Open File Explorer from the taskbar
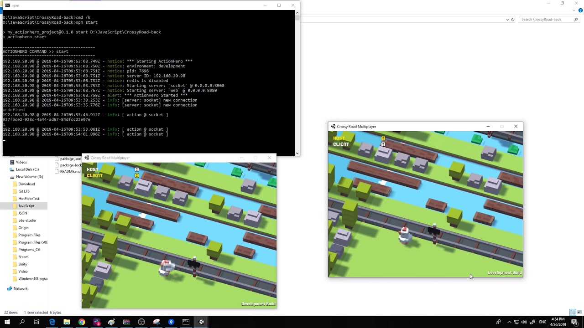Viewport: 584px width, 328px height. click(x=67, y=322)
